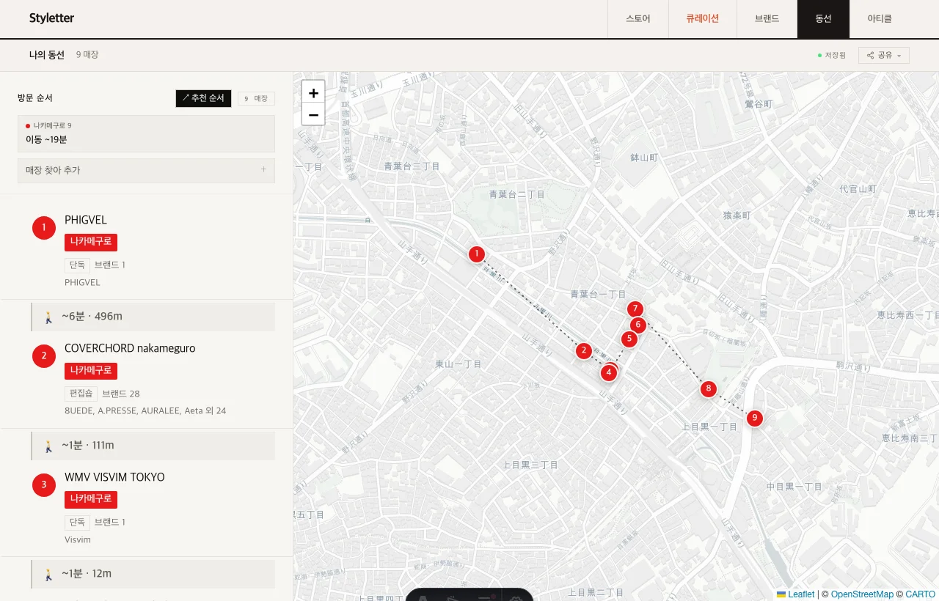Zoom out on the map
The height and width of the screenshot is (601, 939).
click(313, 114)
